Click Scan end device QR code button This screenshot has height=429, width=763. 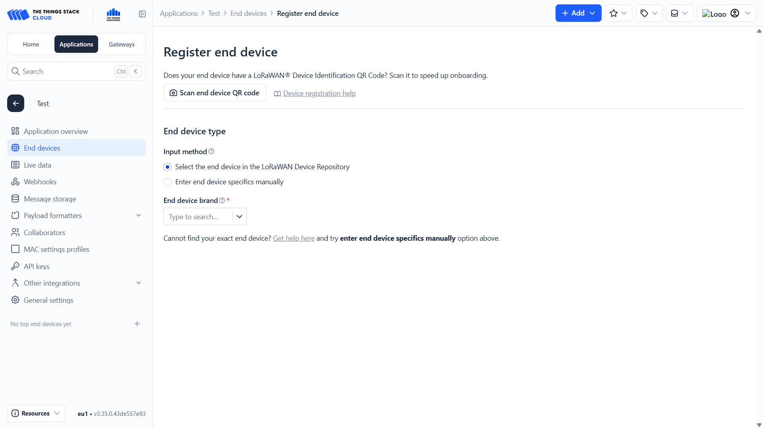pyautogui.click(x=215, y=93)
